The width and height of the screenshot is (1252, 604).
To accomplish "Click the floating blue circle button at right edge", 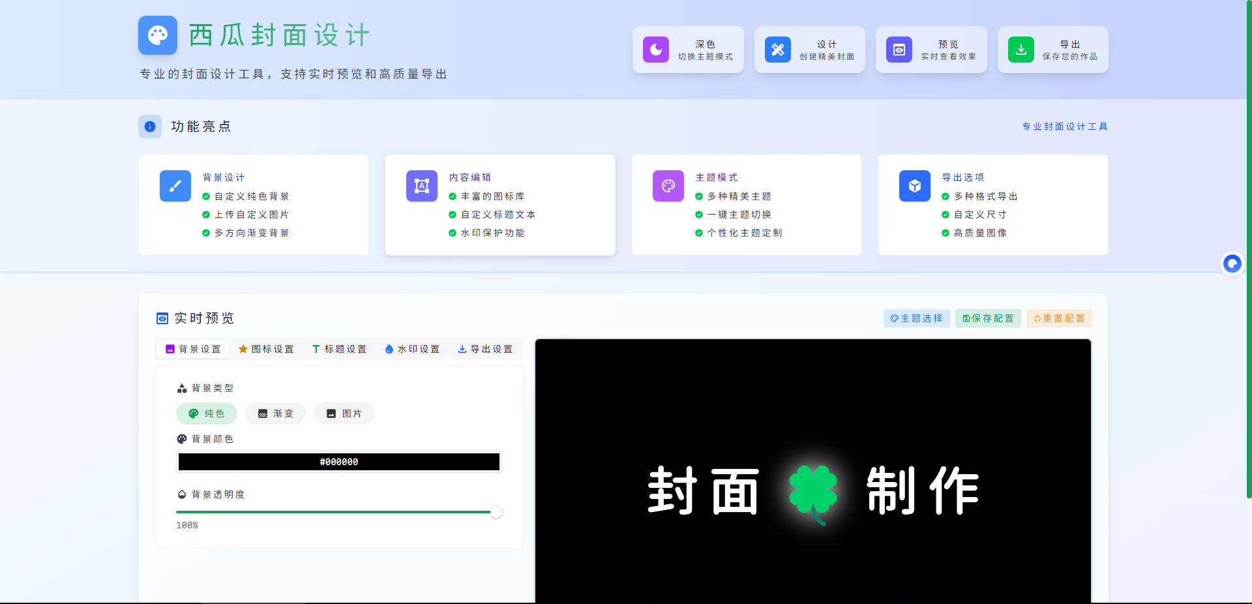I will click(x=1232, y=264).
